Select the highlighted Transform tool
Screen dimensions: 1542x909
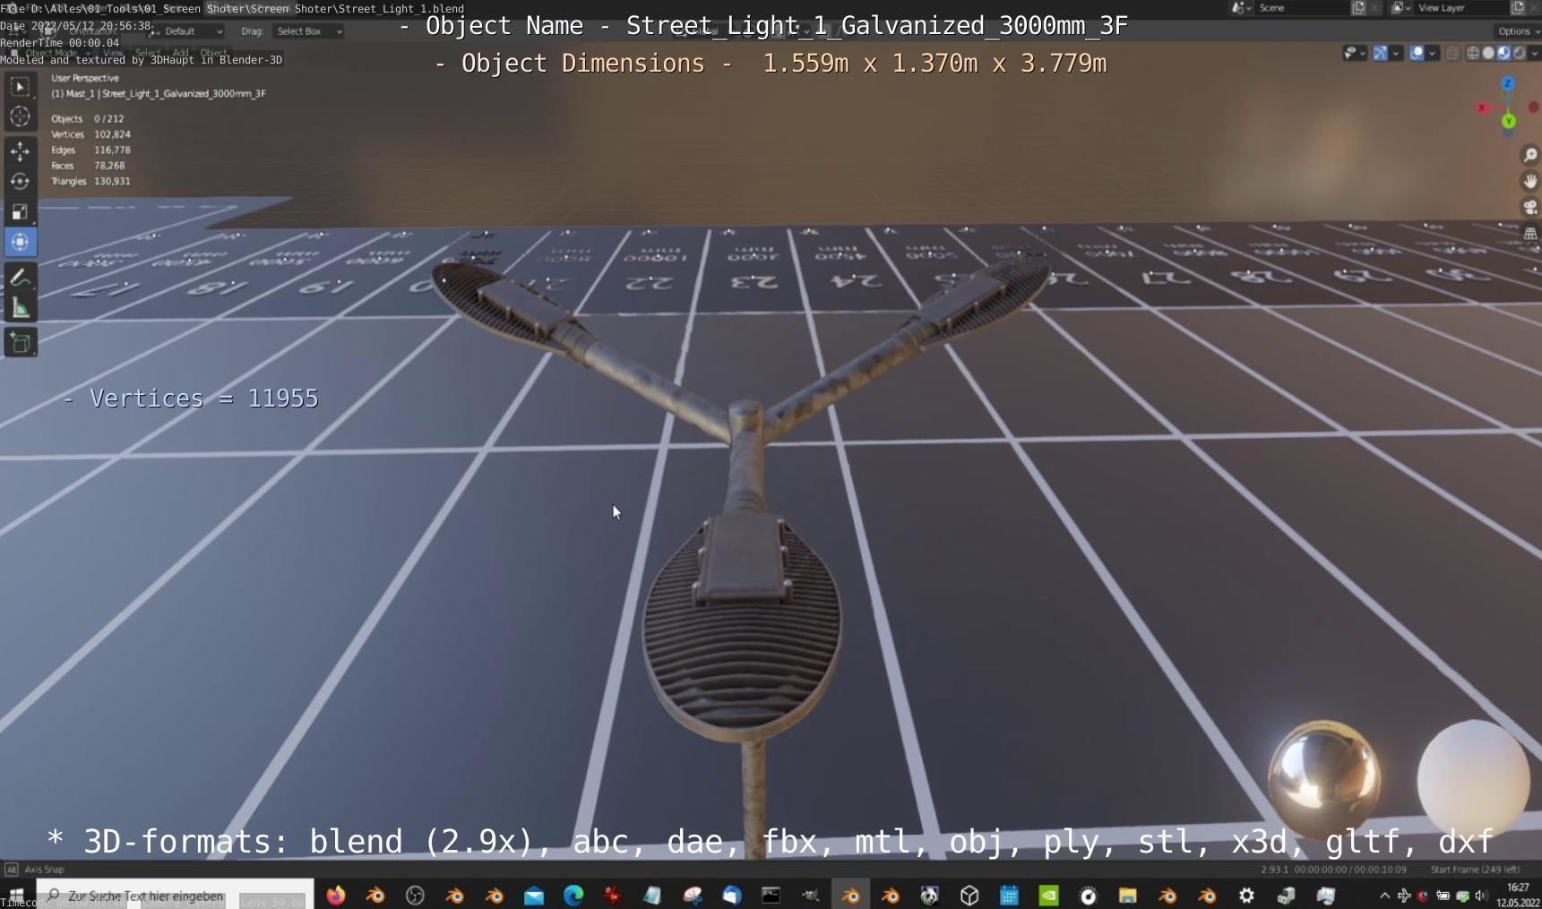[x=20, y=242]
